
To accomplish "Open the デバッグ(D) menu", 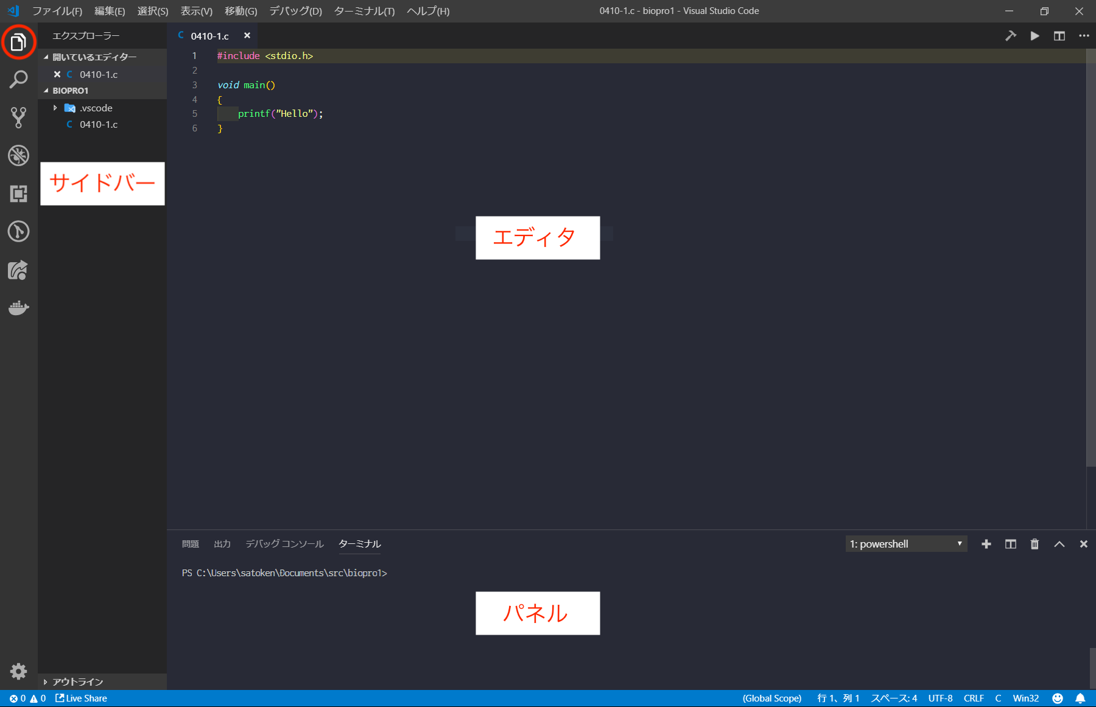I will (295, 11).
